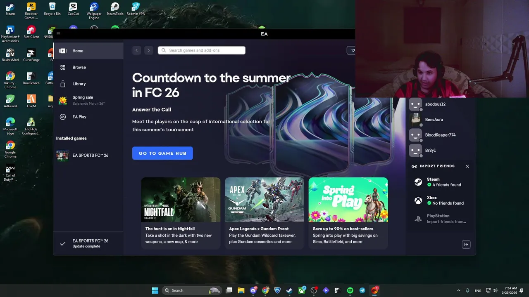Open AdGuard desktop shortcut
The width and height of the screenshot is (529, 297).
point(10,101)
